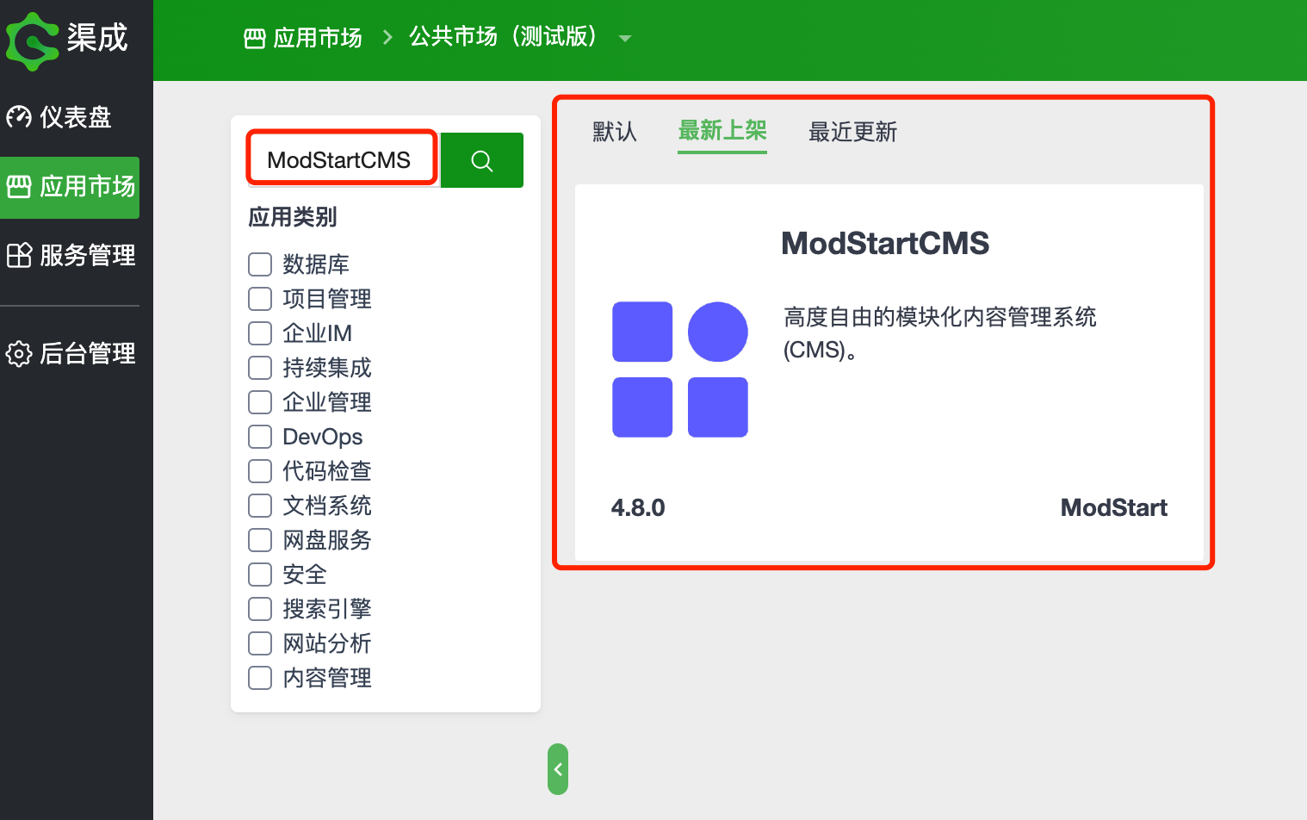Toggle the 持续集成 category checkbox
The width and height of the screenshot is (1307, 820).
tap(260, 368)
